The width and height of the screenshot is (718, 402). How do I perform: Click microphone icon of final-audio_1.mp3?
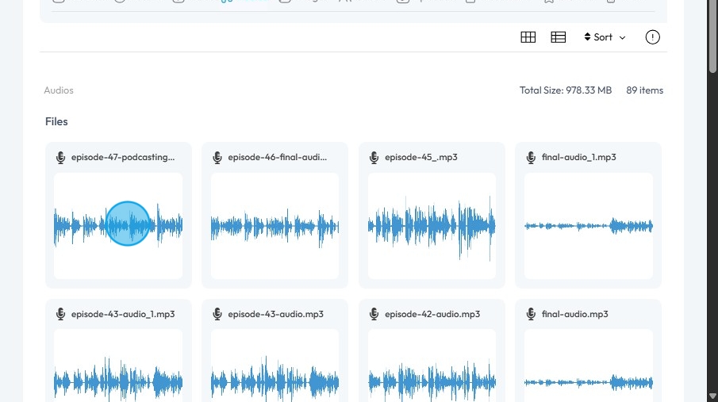[x=531, y=158]
